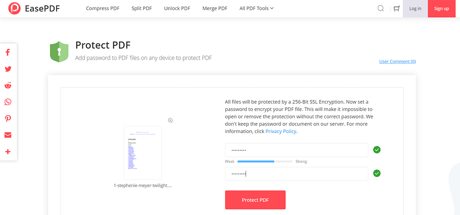Open the shopping cart icon
This screenshot has width=460, height=215.
tap(396, 8)
